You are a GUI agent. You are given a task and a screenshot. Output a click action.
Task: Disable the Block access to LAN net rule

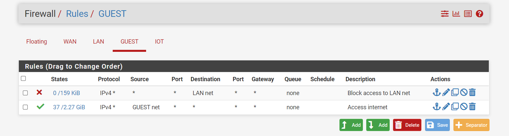pos(464,93)
